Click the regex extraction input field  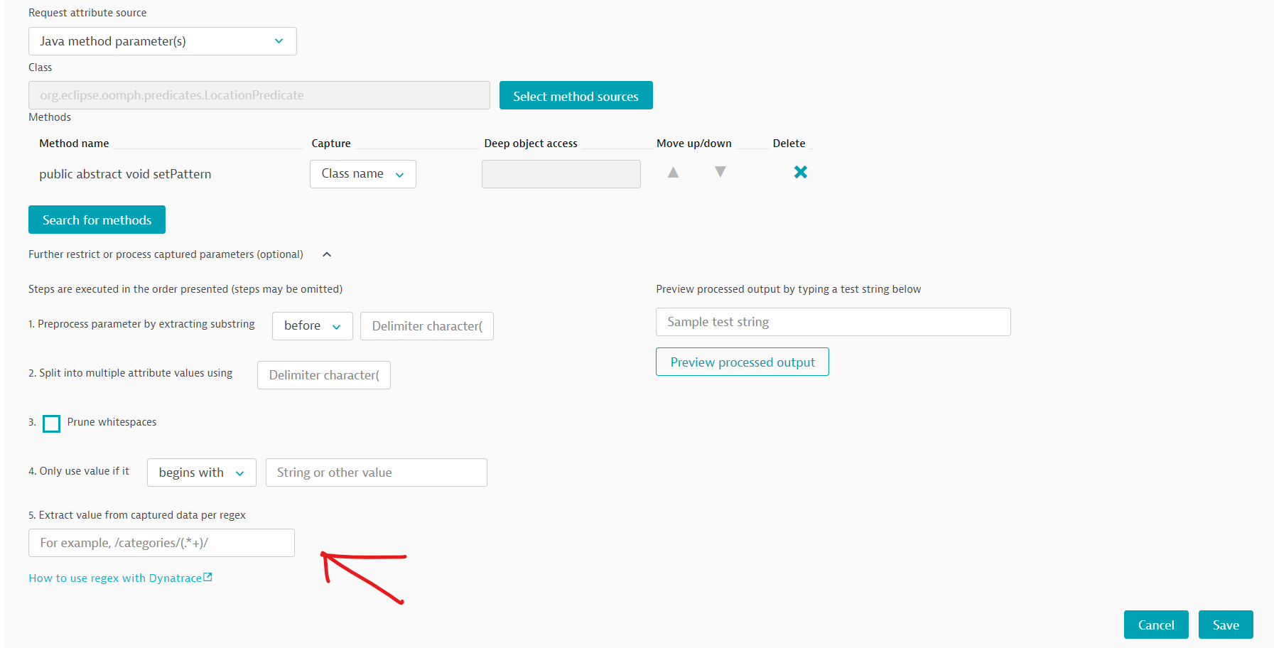click(161, 543)
